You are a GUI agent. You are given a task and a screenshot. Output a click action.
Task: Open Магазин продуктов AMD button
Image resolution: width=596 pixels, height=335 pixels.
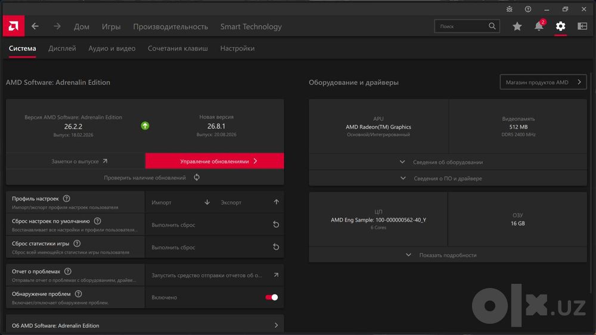[543, 82]
